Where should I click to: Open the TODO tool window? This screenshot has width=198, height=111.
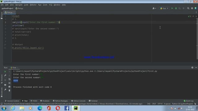tap(34, 101)
